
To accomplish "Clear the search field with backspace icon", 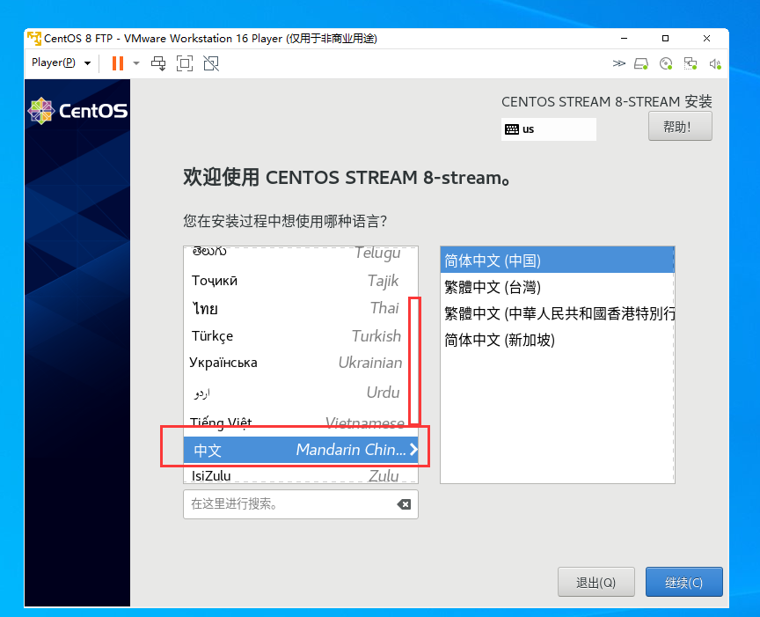I will click(x=404, y=504).
